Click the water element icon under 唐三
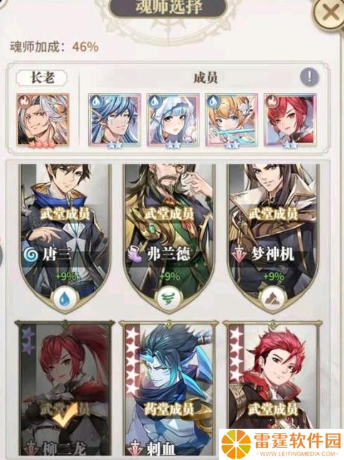This screenshot has height=460, width=344. pyautogui.click(x=64, y=299)
